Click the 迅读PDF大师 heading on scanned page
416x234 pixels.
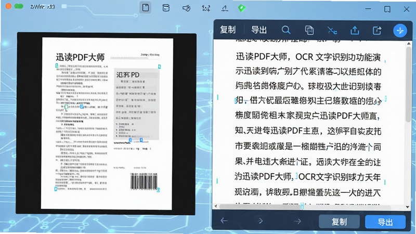coord(80,57)
